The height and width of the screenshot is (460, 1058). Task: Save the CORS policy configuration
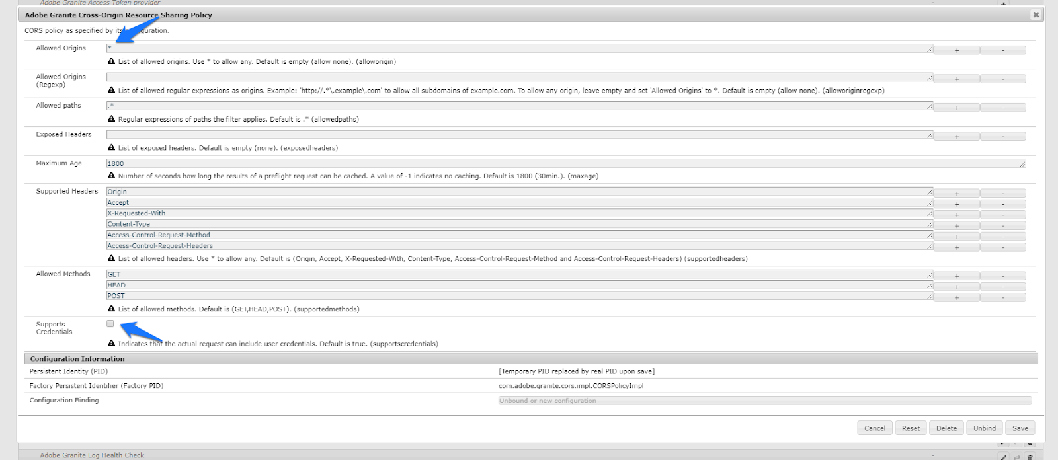pos(1020,428)
